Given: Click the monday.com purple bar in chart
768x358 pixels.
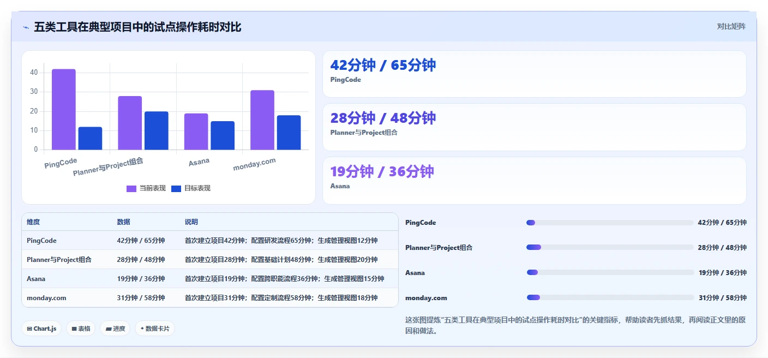Looking at the screenshot, I should (262, 120).
